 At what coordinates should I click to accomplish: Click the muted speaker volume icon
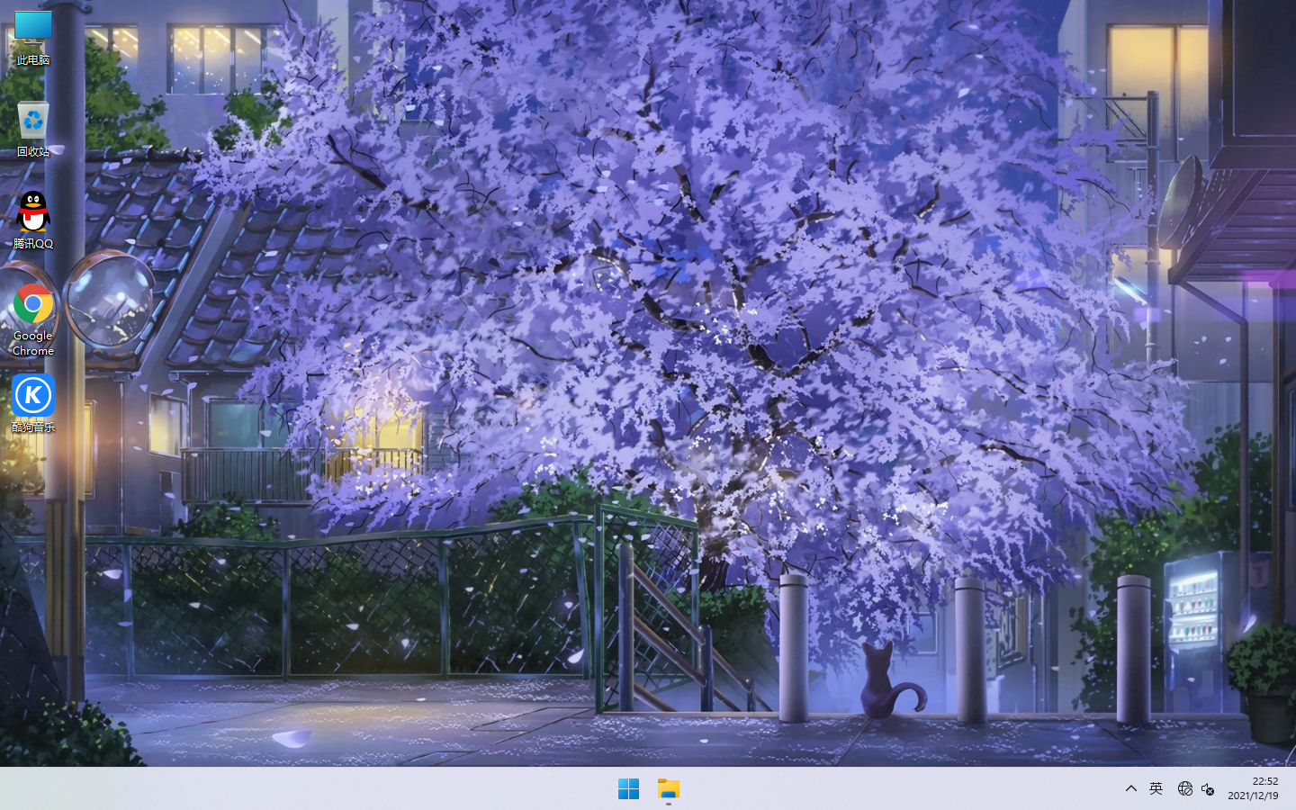pos(1208,788)
